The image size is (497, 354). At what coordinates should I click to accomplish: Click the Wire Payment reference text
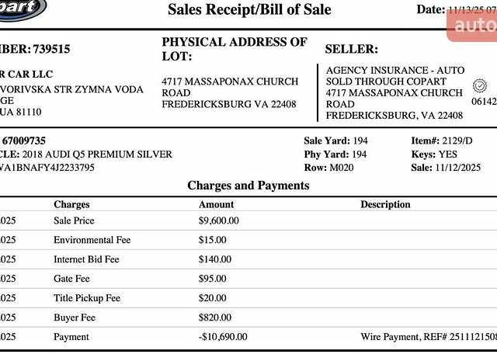click(x=428, y=337)
